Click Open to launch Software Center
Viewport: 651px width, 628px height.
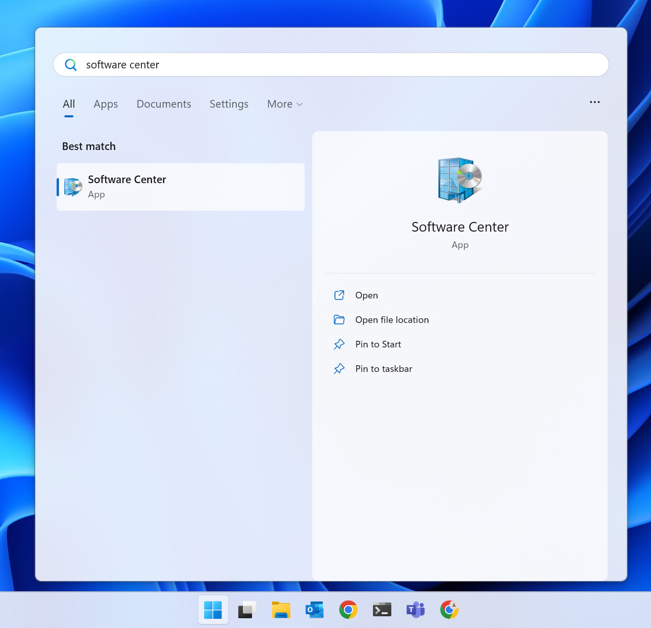click(366, 295)
